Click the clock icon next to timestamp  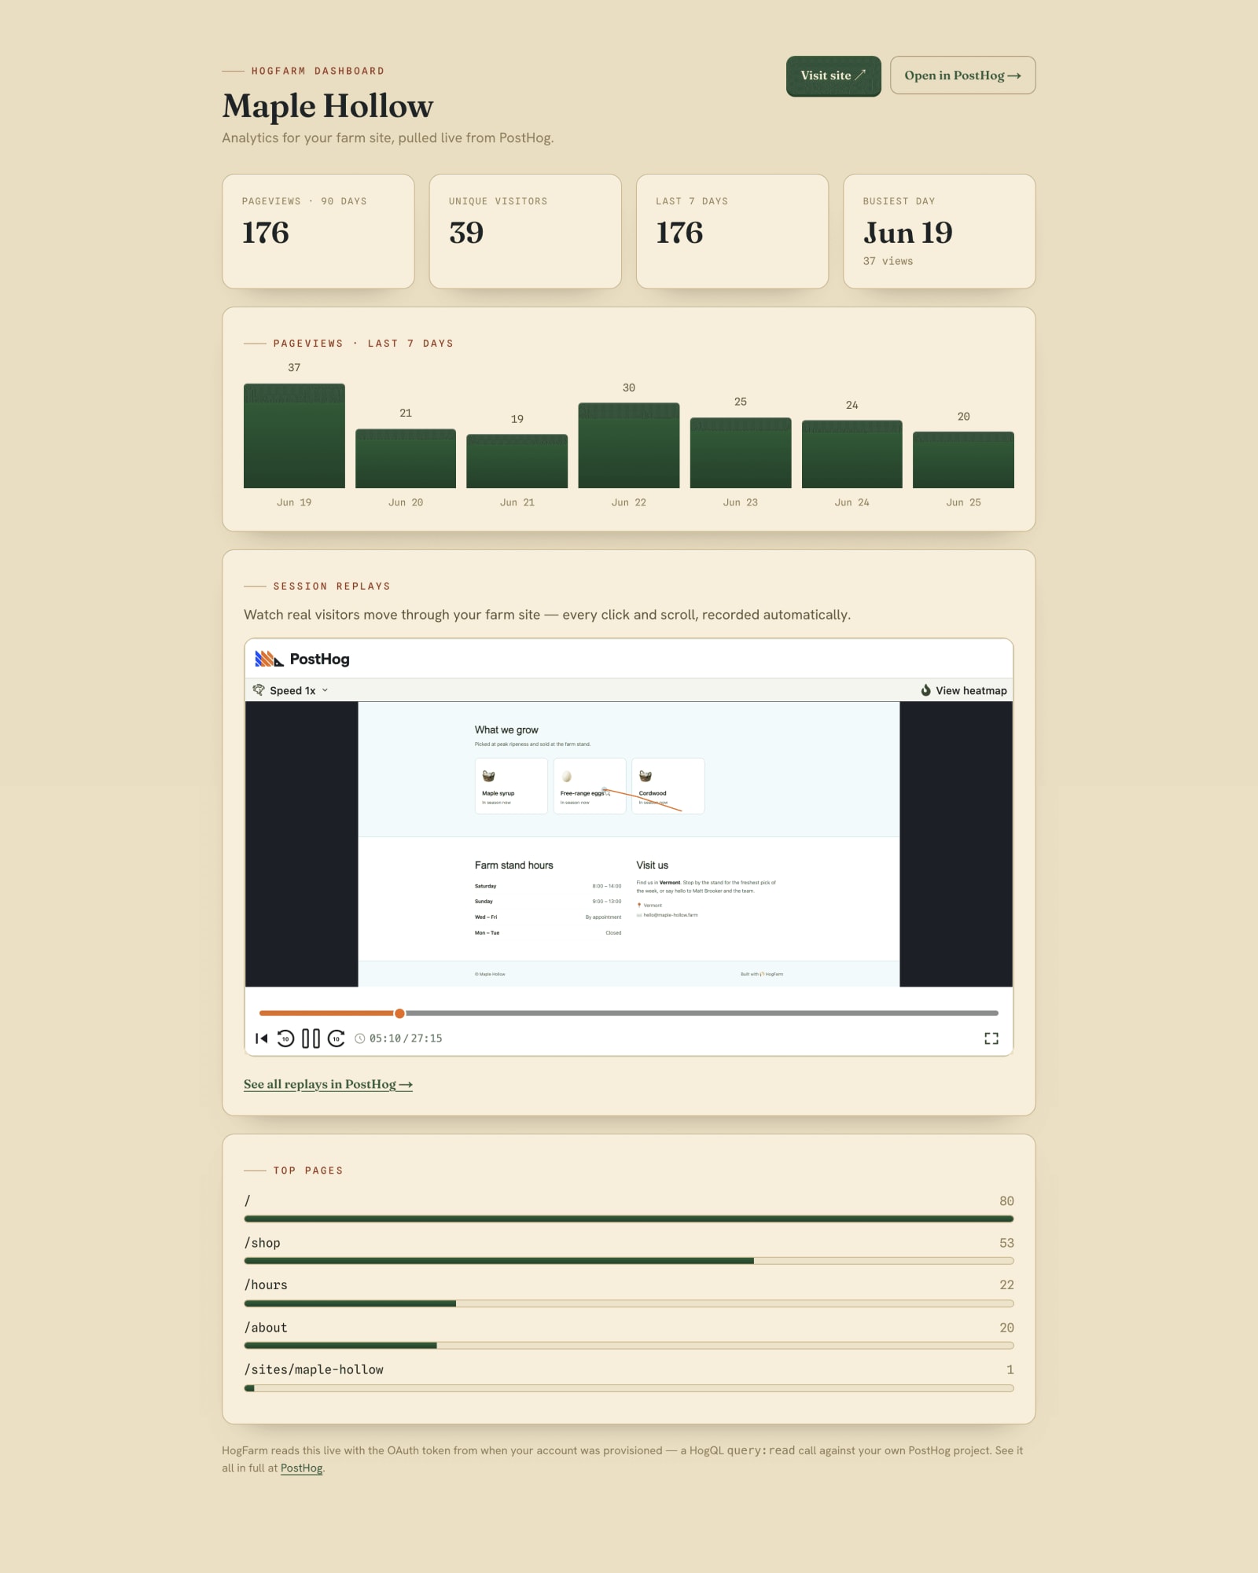360,1038
